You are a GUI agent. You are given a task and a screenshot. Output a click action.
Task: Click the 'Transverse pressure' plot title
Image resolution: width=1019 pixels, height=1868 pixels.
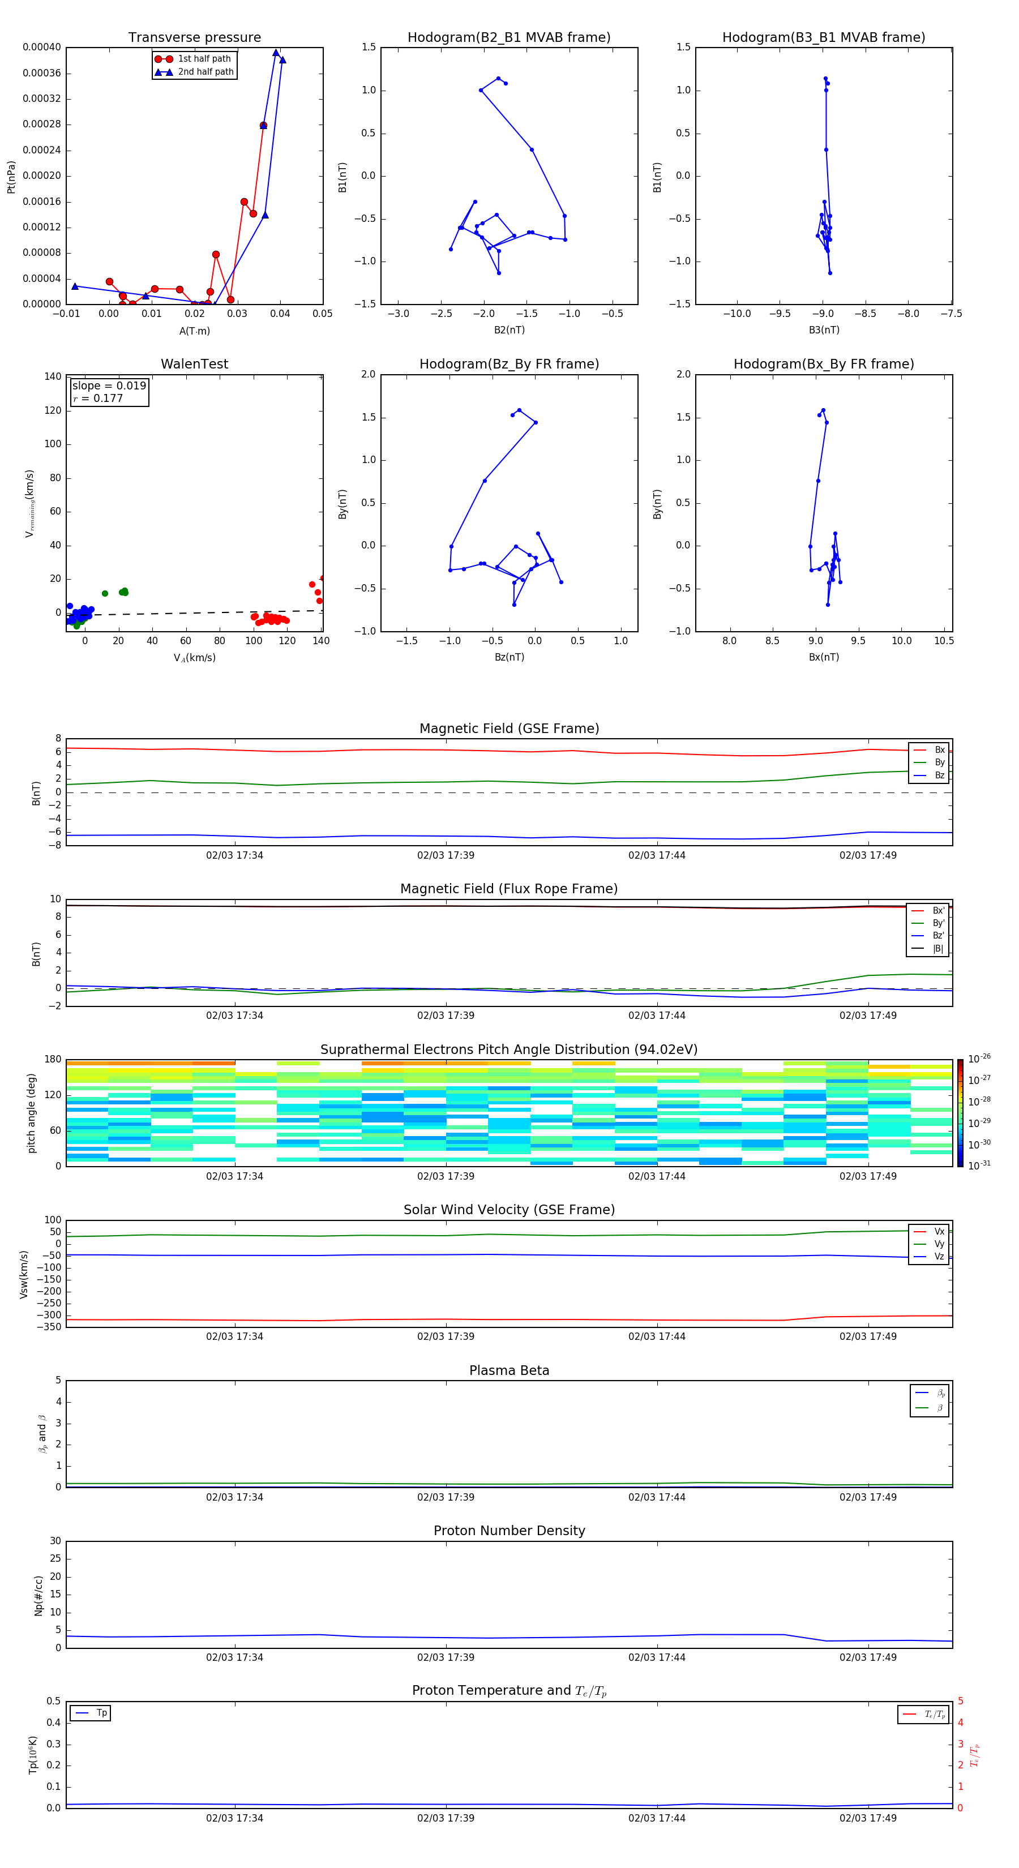click(194, 38)
